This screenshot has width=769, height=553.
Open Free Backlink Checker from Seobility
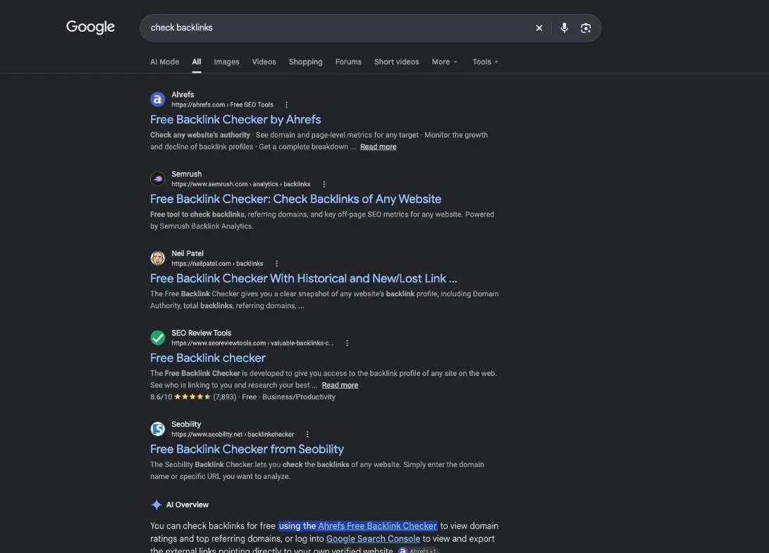tap(247, 449)
